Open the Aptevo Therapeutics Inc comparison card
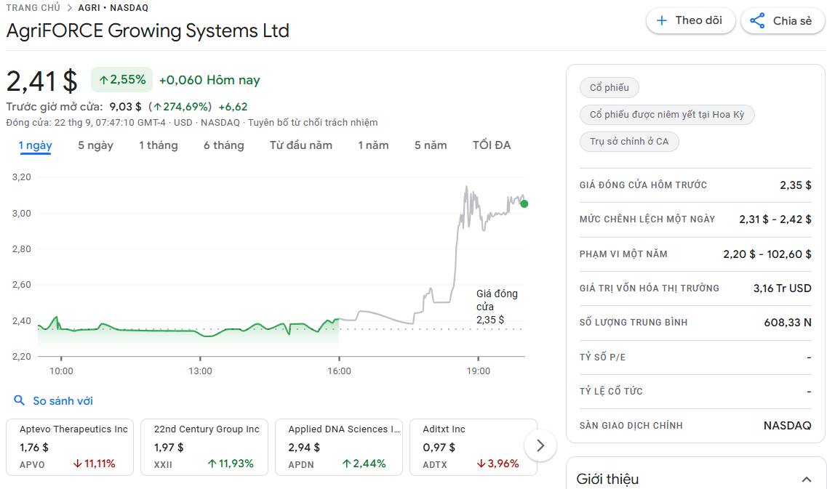The height and width of the screenshot is (489, 827). (x=70, y=447)
